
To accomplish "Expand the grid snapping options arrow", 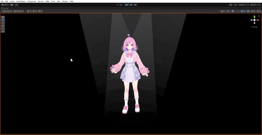I will [x=36, y=11].
